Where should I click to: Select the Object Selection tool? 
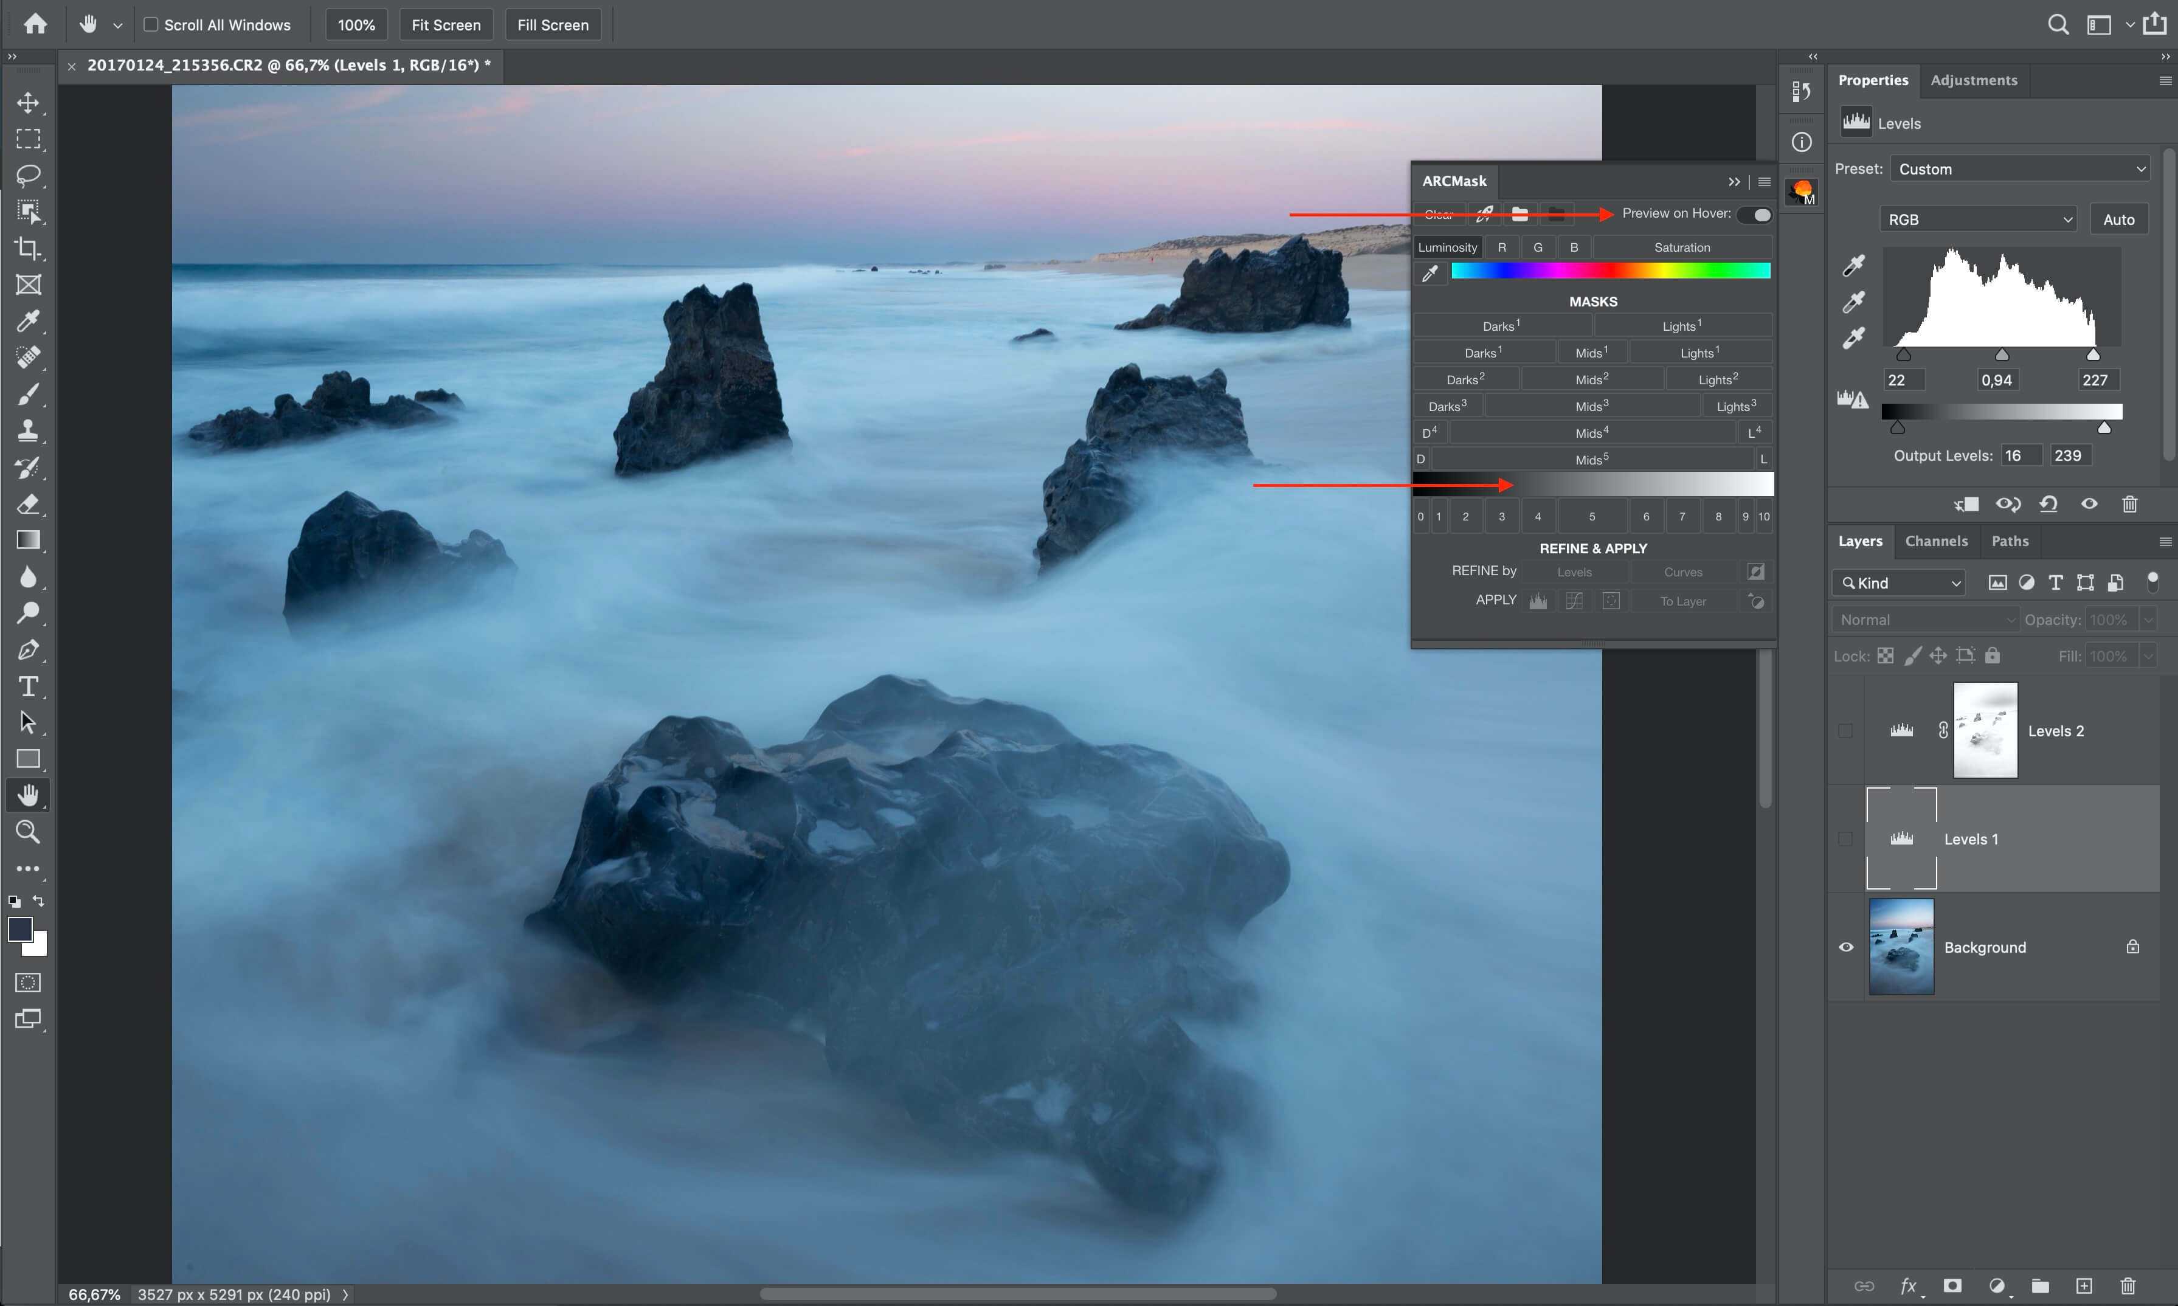click(x=28, y=212)
